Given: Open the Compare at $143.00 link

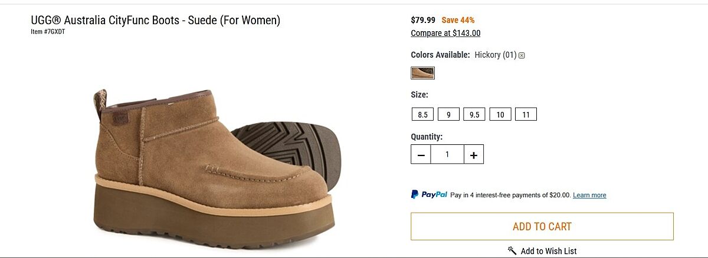Looking at the screenshot, I should tap(445, 33).
